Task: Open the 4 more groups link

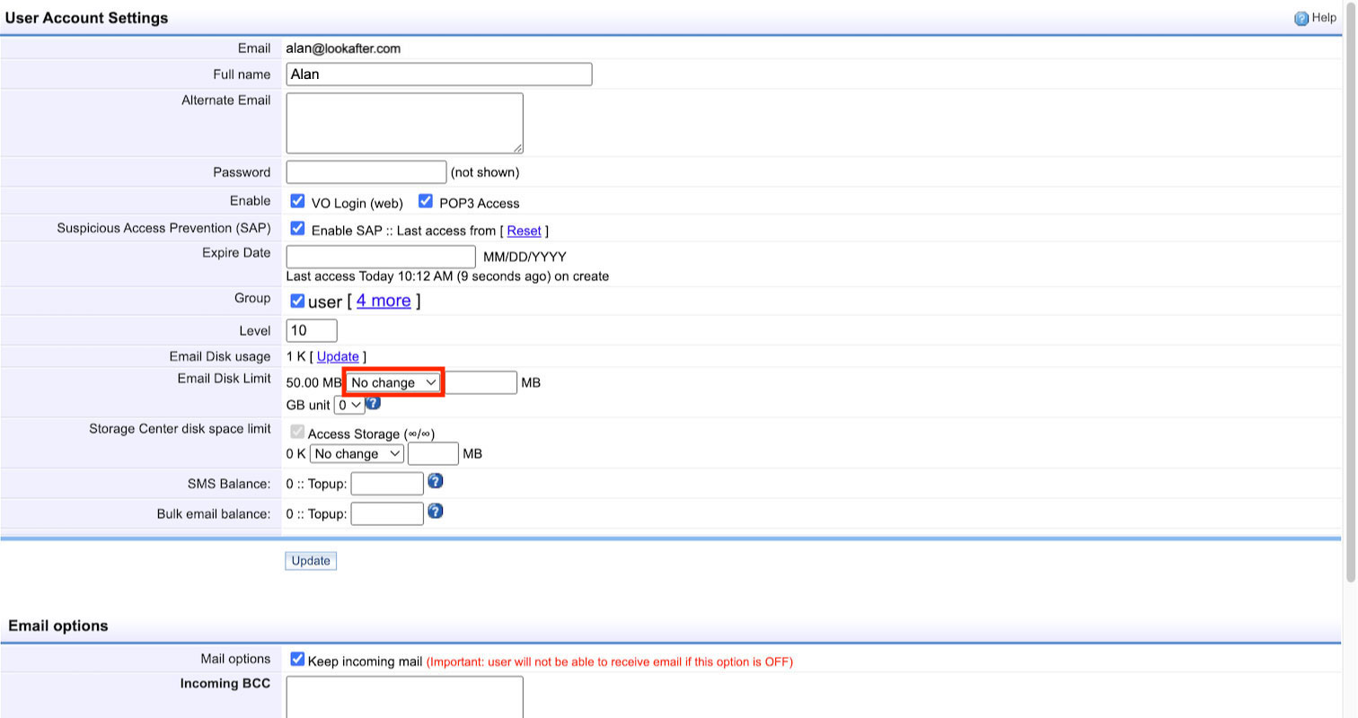Action: (384, 301)
